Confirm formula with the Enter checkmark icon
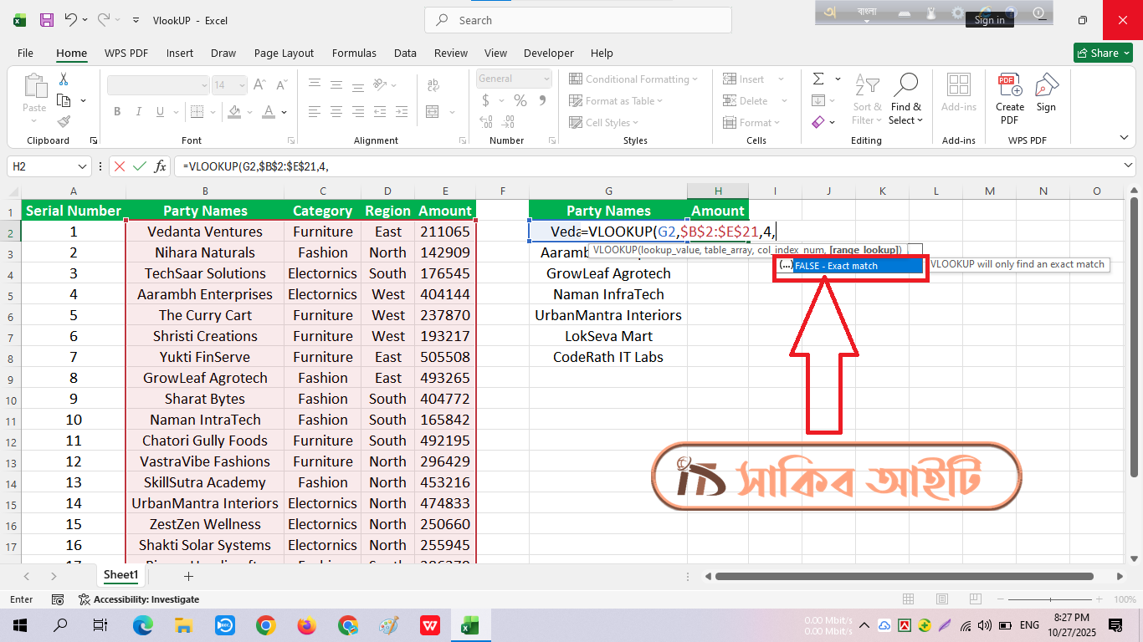 tap(140, 166)
